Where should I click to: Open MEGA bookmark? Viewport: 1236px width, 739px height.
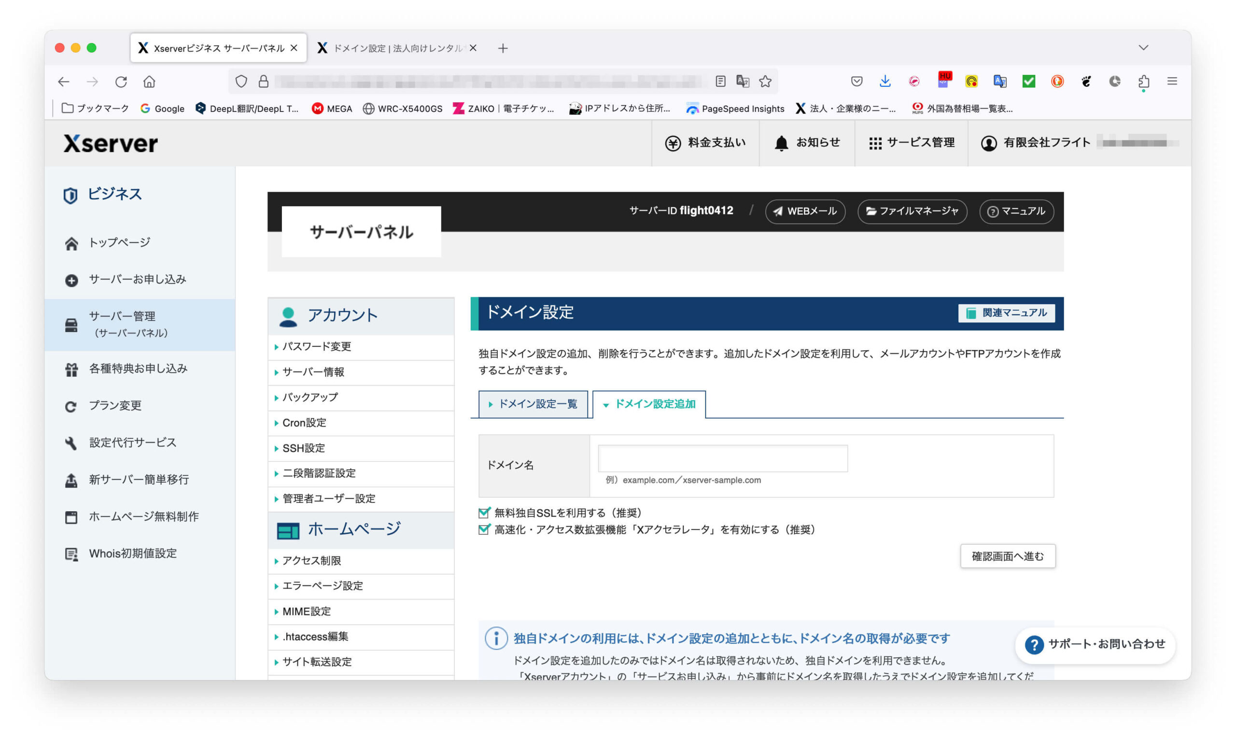point(332,109)
